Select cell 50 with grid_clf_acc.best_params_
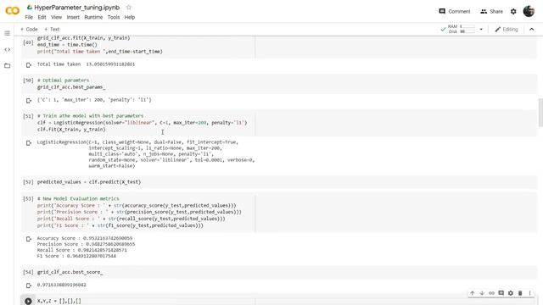 pos(279,84)
